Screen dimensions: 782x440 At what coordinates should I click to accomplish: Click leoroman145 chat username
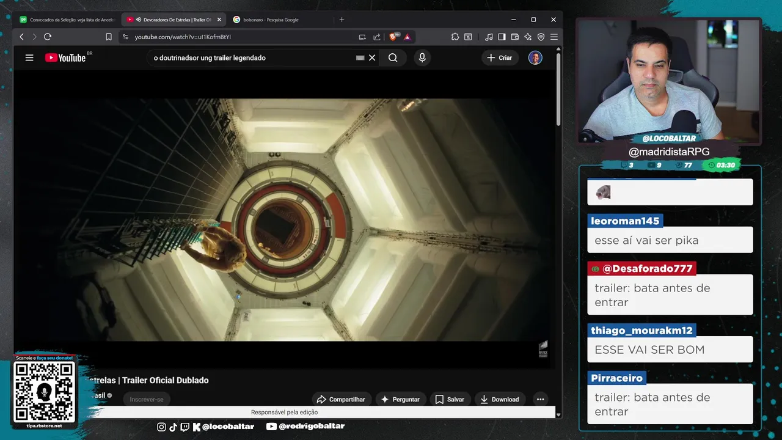[x=625, y=221]
